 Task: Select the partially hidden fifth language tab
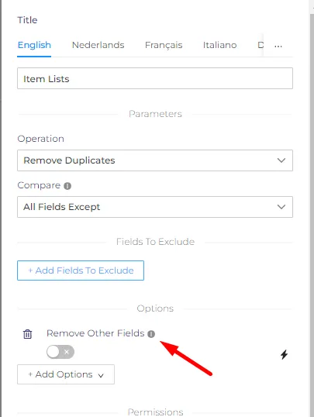(261, 45)
